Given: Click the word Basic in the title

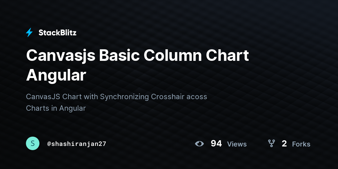Looking at the screenshot, I should tap(119, 55).
